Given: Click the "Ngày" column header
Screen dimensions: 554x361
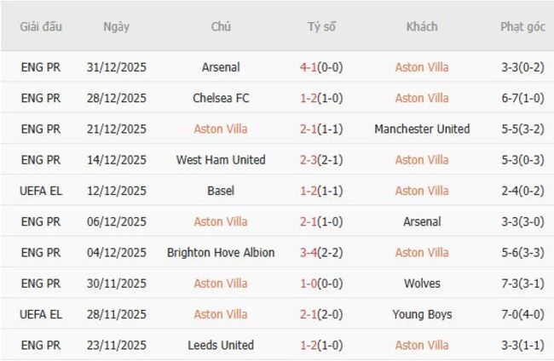Looking at the screenshot, I should [x=117, y=26].
